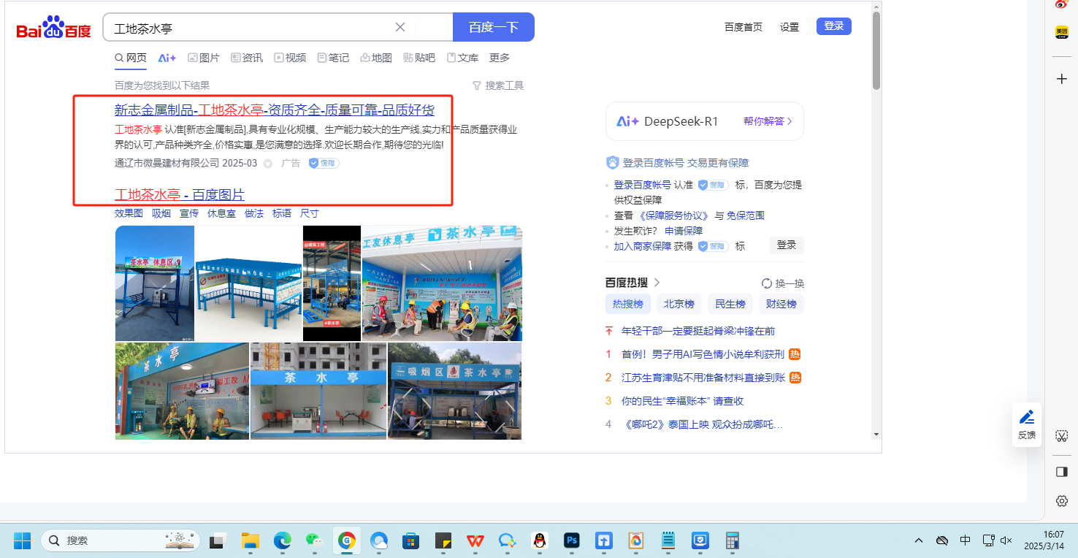Click the Baidu logo
Viewport: 1078px width, 558px height.
tap(53, 28)
